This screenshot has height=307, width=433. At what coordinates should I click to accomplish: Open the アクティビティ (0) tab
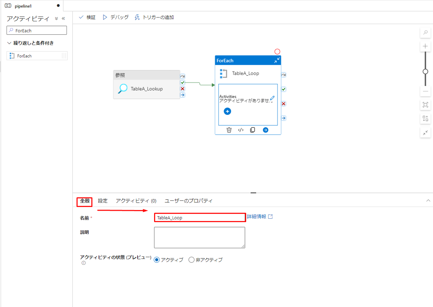click(x=136, y=201)
